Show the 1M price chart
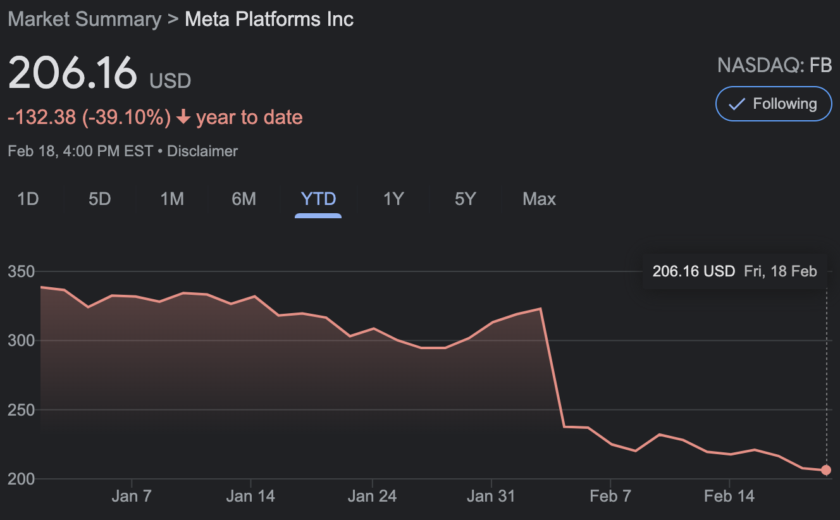This screenshot has height=520, width=840. 172,199
